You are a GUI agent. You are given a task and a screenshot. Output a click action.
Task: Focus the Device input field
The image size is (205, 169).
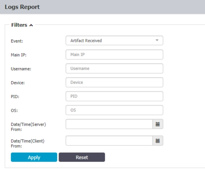tap(114, 82)
